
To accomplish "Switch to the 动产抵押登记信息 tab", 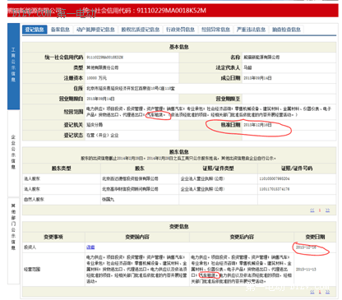I will click(95, 30).
